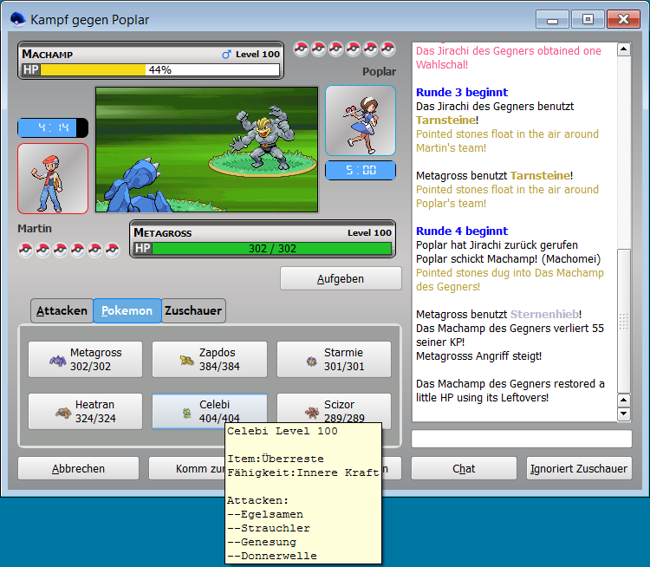
Task: Click Machamp's yellow HP bar
Action: tap(93, 69)
